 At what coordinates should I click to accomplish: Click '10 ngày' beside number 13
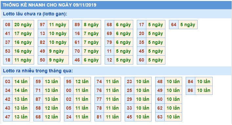tap(58, 33)
